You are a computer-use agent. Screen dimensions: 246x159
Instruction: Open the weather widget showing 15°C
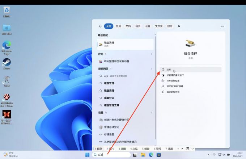10,155
